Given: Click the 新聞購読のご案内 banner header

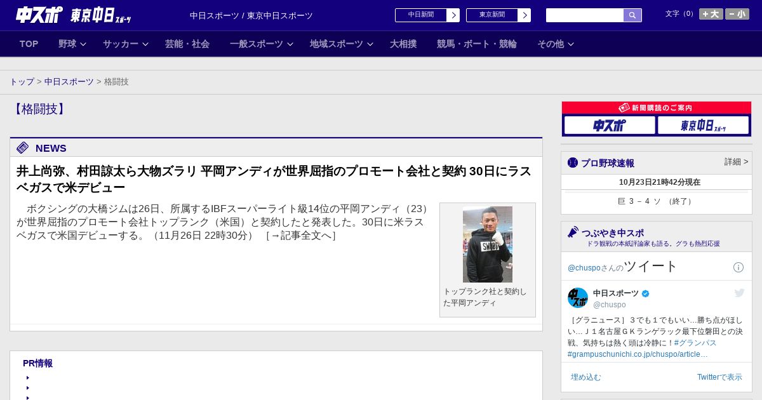Looking at the screenshot, I should 656,108.
